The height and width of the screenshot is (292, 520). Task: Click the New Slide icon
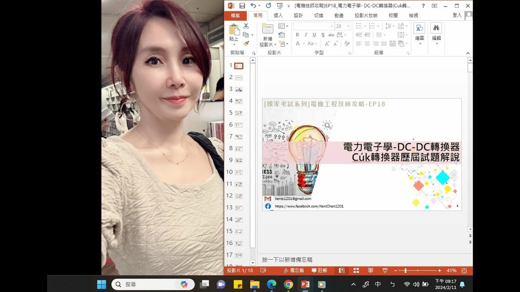pos(267,29)
